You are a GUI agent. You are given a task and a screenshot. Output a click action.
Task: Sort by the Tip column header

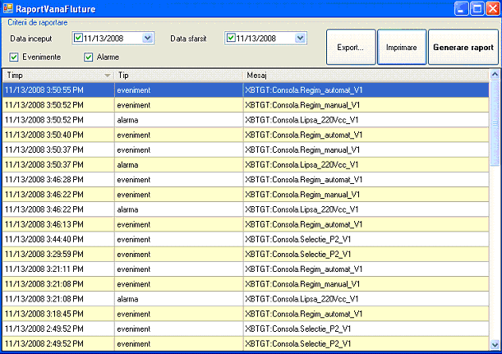177,76
